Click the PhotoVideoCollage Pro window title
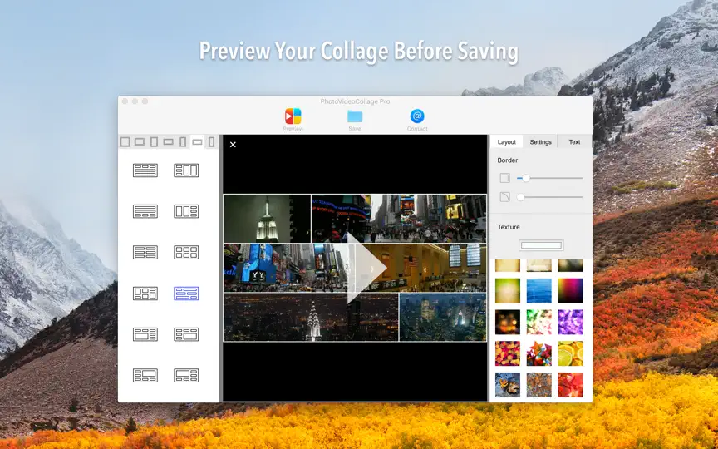 point(355,101)
